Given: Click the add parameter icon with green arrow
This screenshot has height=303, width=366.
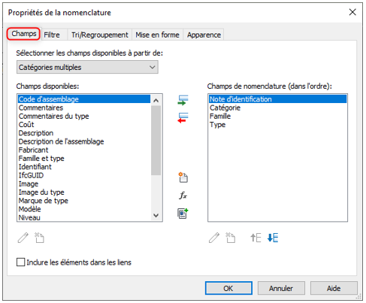Looking at the screenshot, I should pyautogui.click(x=183, y=100).
